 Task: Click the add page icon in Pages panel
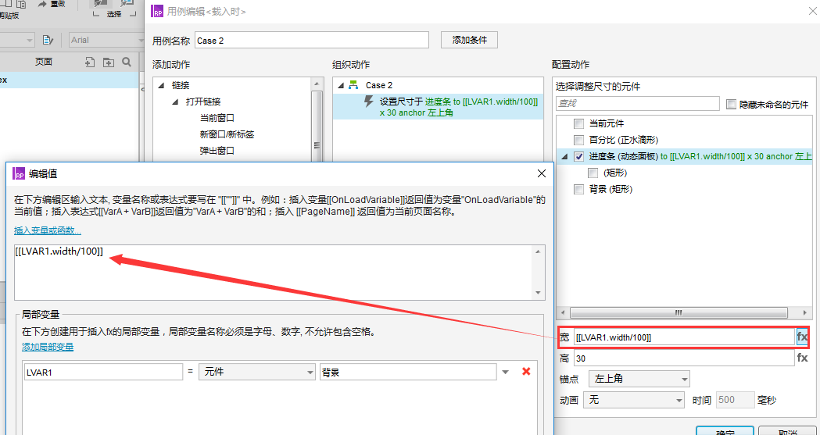point(90,62)
